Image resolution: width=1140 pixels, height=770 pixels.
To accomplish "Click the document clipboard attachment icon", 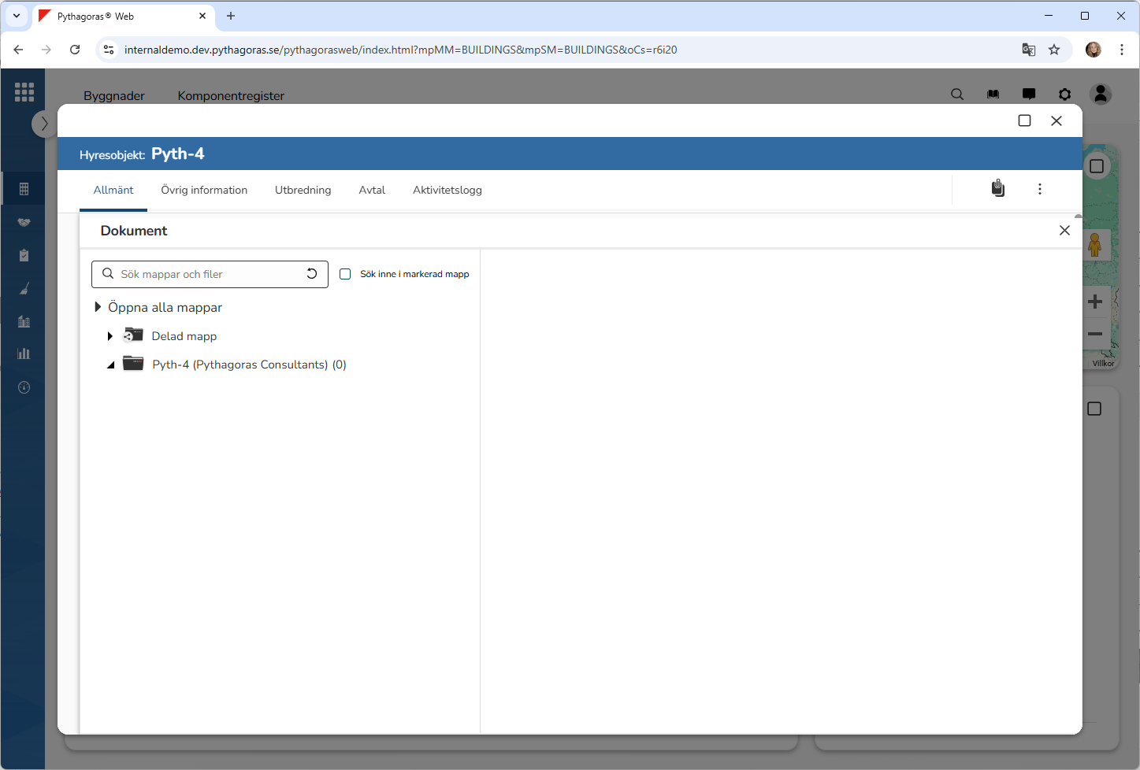I will coord(997,189).
